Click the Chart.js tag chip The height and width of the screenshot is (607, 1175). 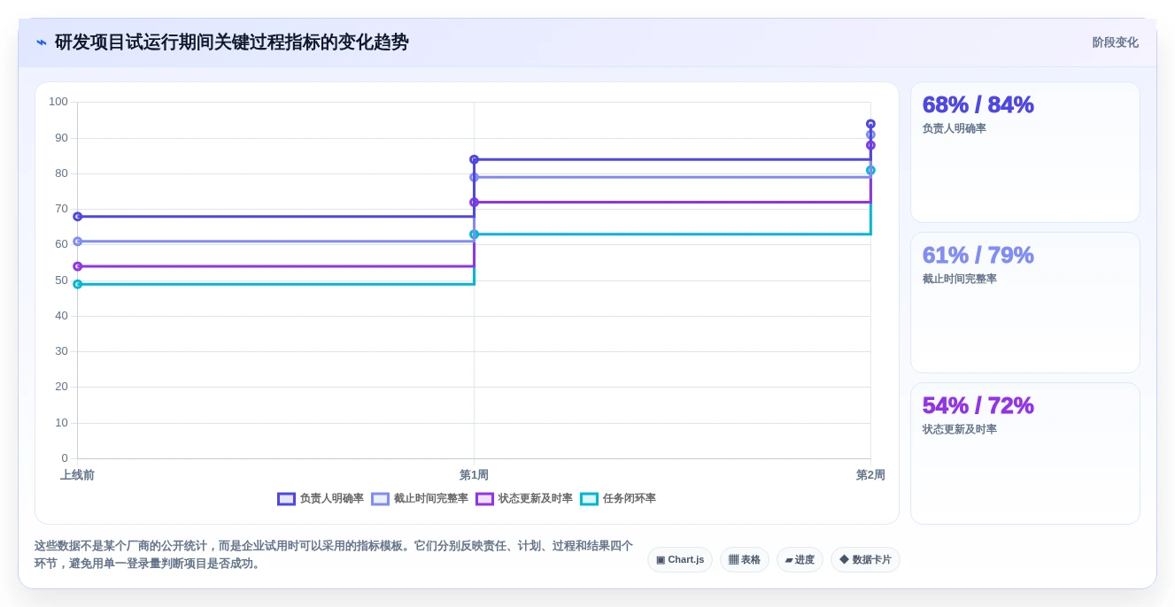point(680,559)
